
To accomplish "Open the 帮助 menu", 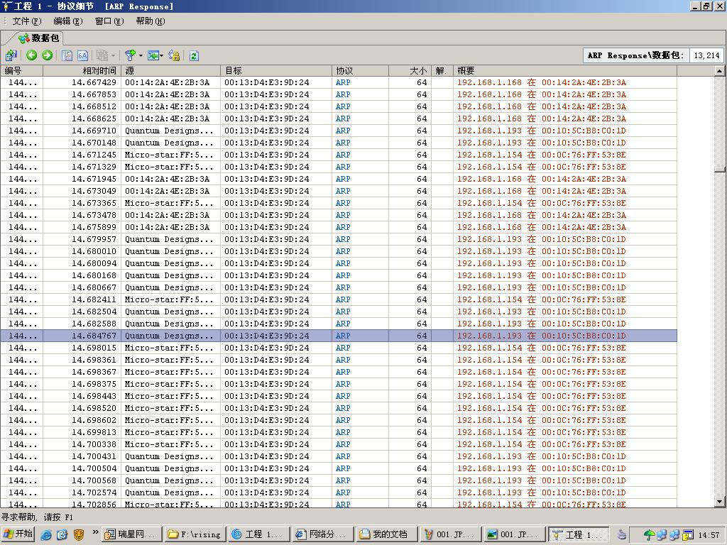I will coord(150,21).
